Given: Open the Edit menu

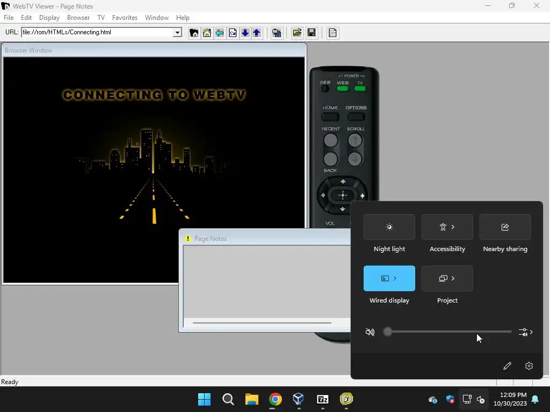Looking at the screenshot, I should pos(26,18).
